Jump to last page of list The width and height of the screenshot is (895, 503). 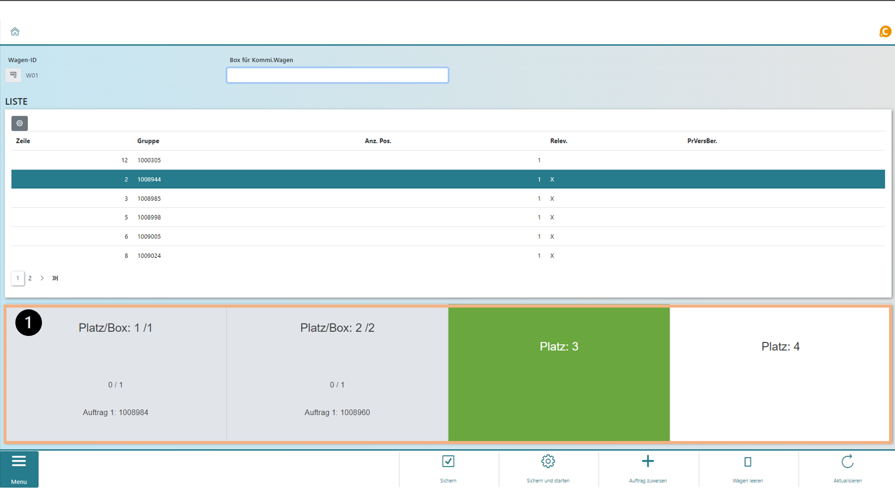point(55,278)
